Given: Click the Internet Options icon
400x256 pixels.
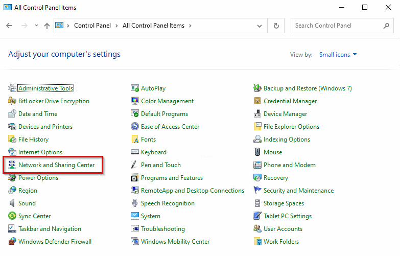Looking at the screenshot, I should [12, 152].
